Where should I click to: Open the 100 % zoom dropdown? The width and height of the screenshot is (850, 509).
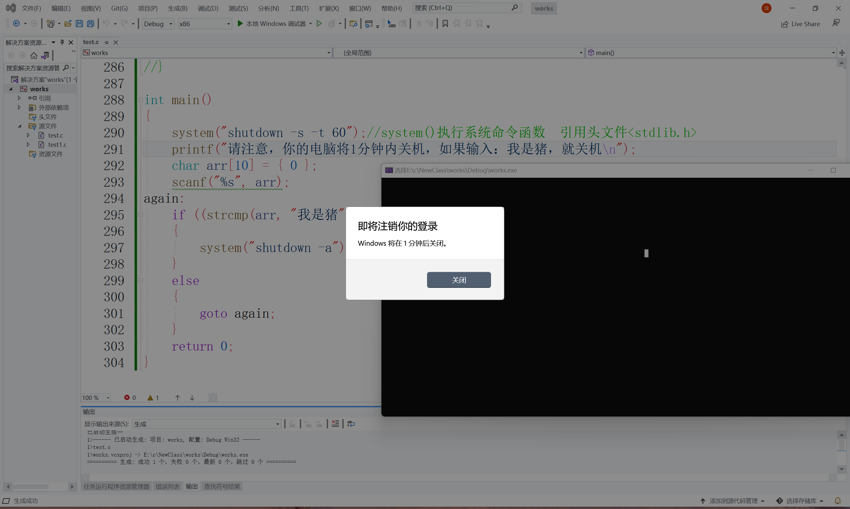click(x=96, y=398)
